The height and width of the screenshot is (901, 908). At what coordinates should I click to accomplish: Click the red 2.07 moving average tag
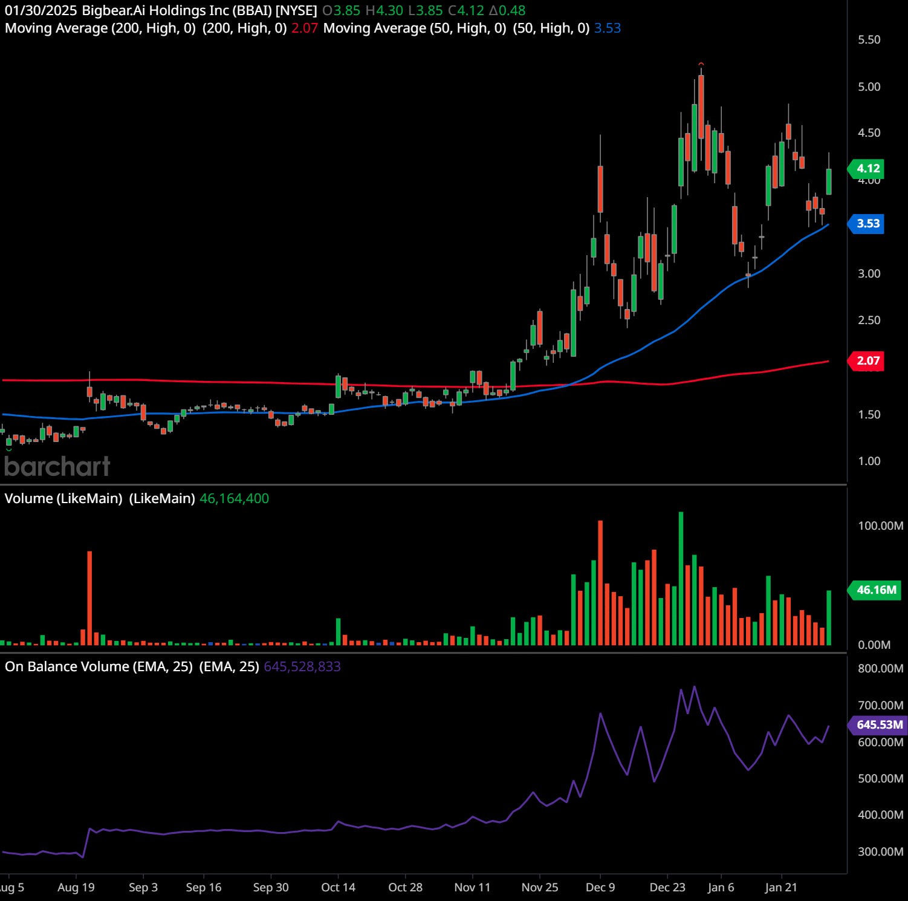click(865, 360)
